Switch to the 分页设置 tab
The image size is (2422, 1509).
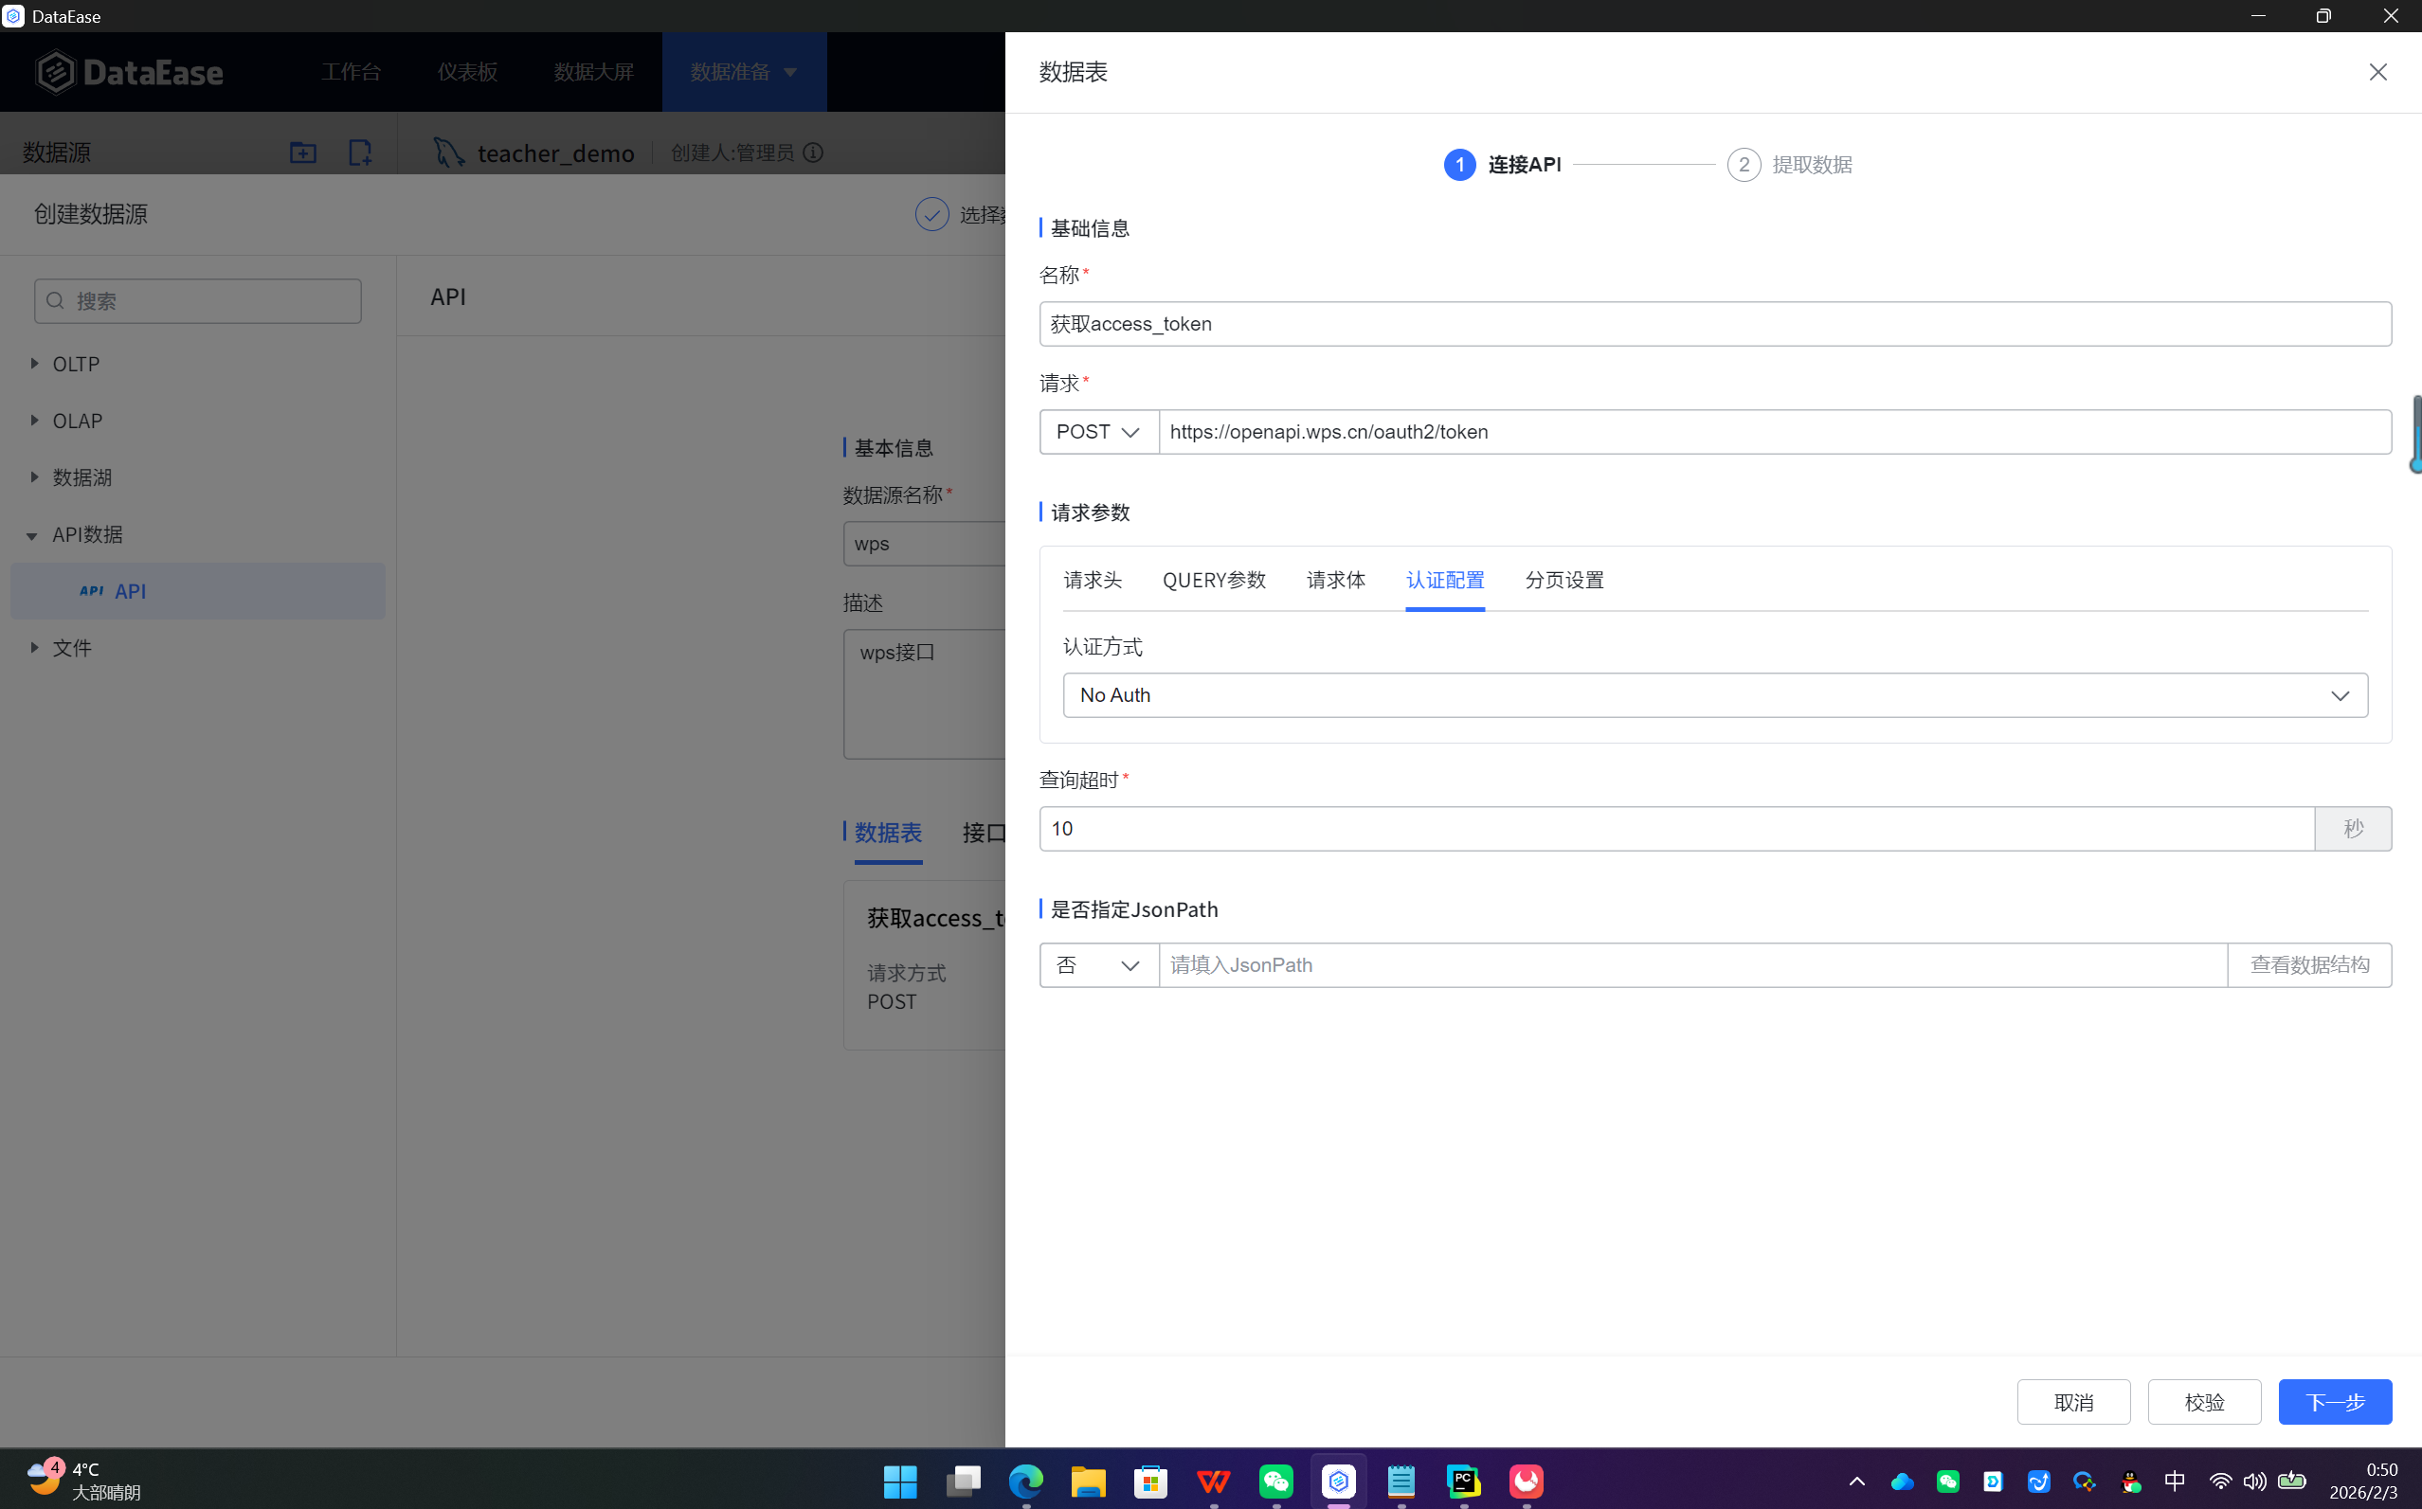[1563, 580]
